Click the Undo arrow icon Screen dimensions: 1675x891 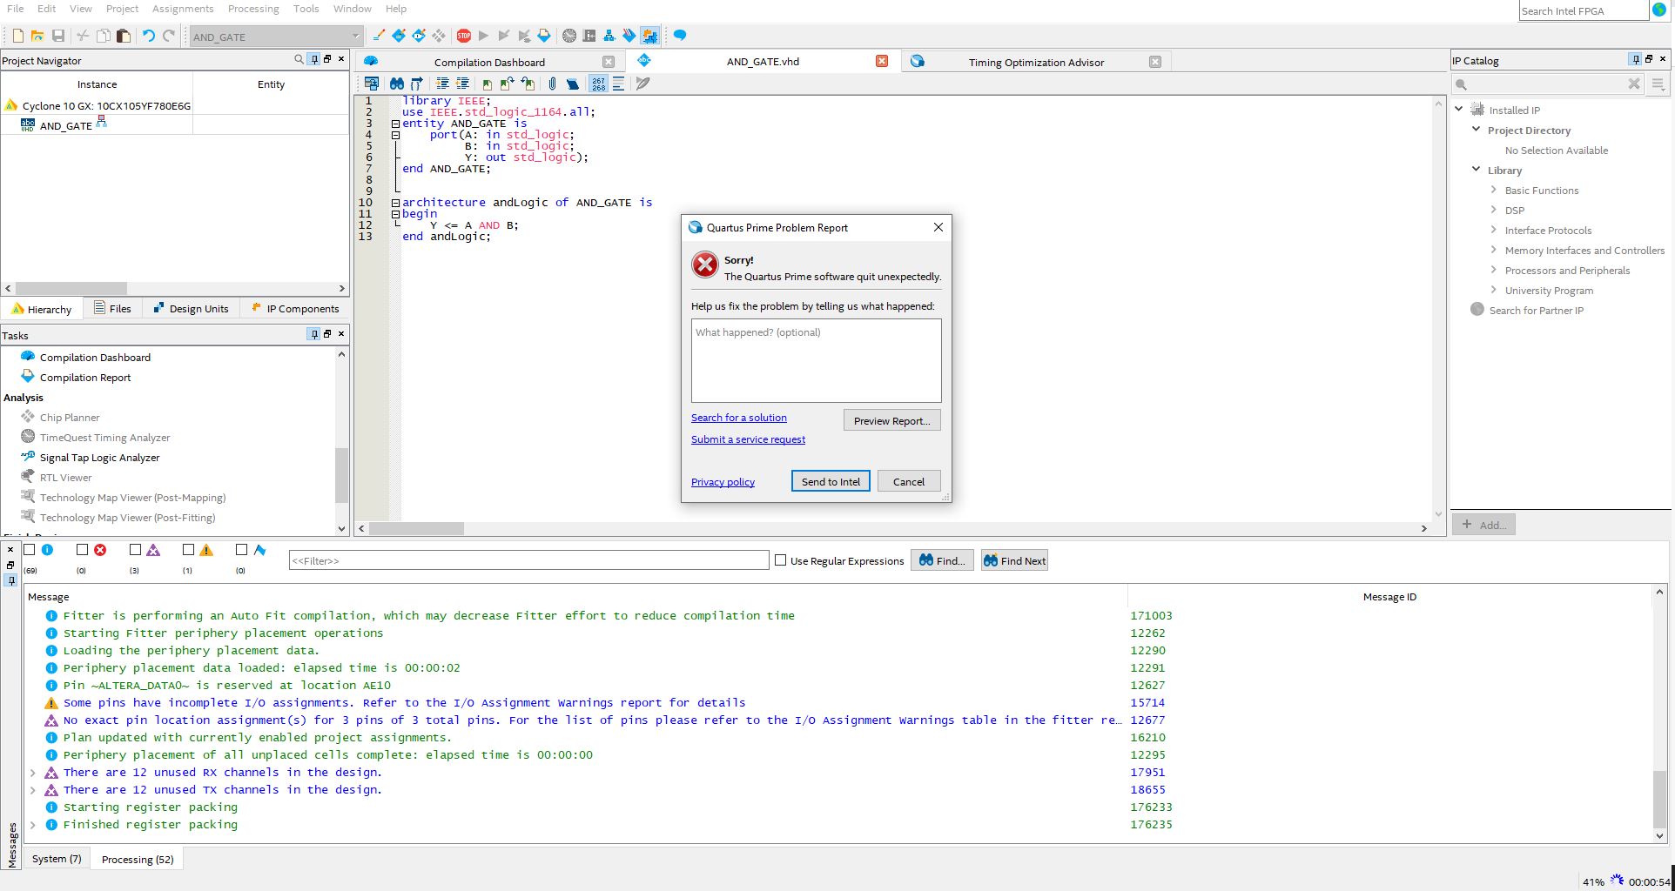point(149,36)
